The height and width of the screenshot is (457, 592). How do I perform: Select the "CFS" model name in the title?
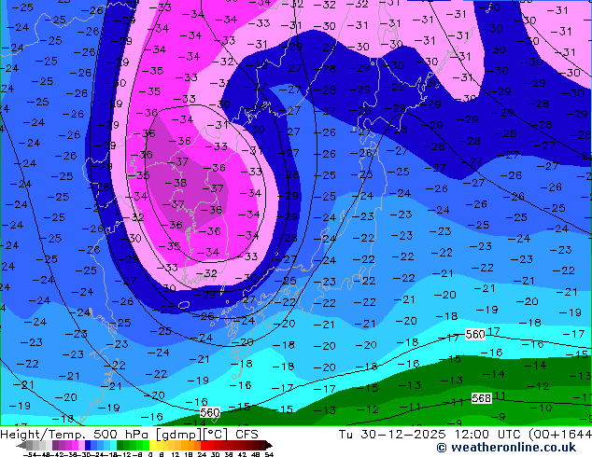click(247, 435)
